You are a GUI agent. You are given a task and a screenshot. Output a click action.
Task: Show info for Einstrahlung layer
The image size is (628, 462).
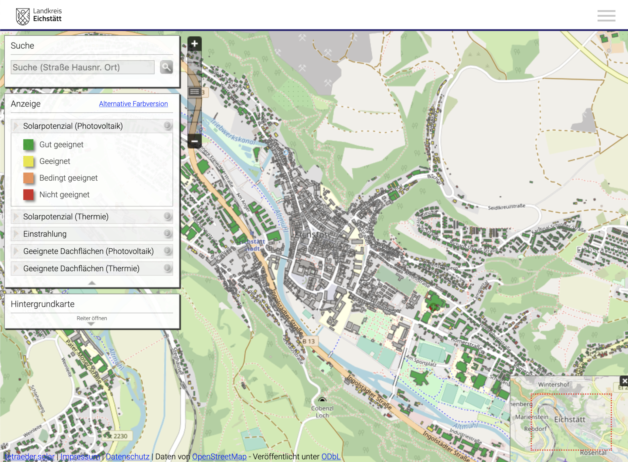tap(167, 233)
